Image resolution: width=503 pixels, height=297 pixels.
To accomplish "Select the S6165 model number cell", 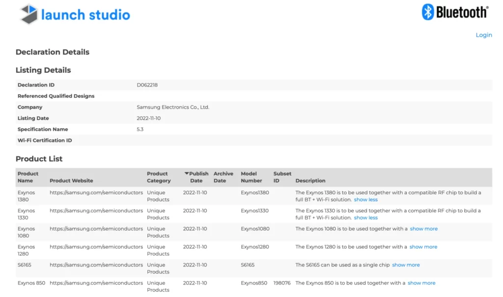I will click(248, 265).
